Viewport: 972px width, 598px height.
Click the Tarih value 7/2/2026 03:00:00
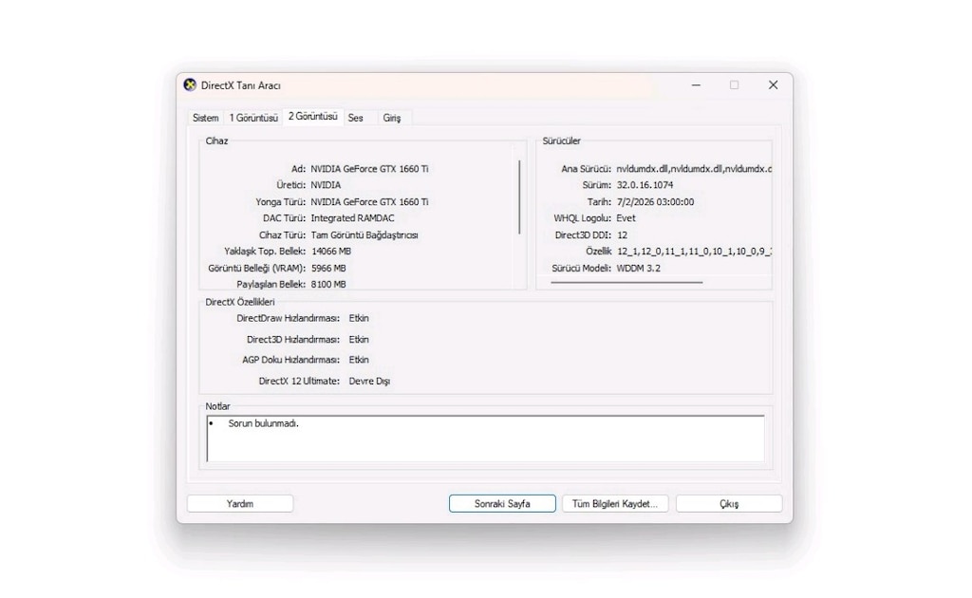pyautogui.click(x=655, y=202)
